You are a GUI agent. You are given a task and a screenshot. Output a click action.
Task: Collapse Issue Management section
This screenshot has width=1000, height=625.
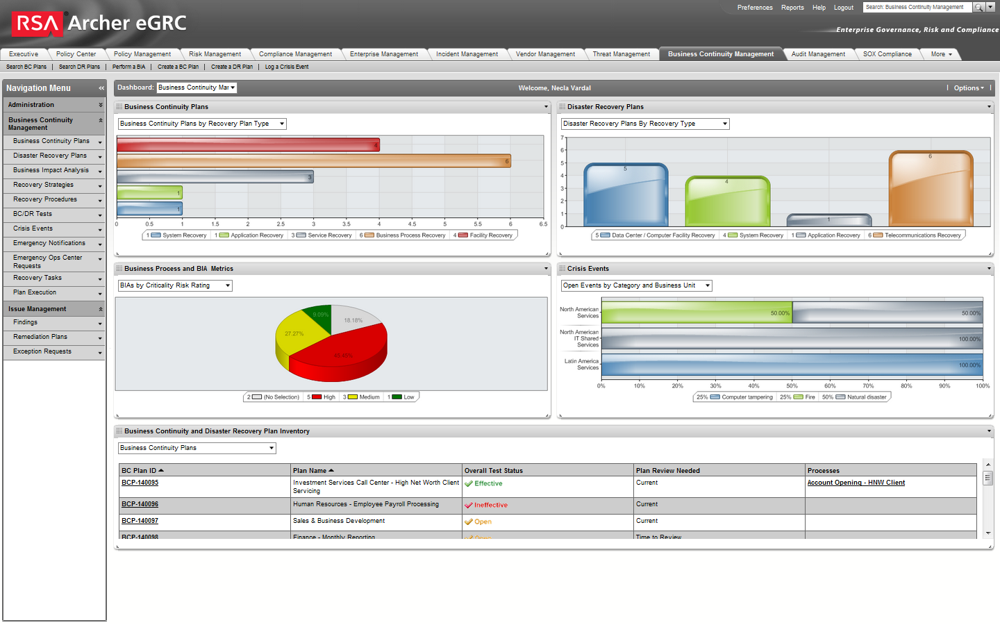coord(101,309)
